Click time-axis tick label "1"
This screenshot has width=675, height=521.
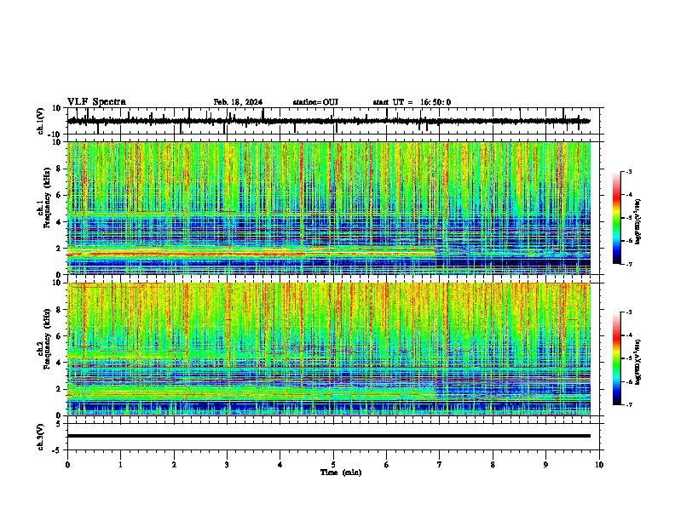pos(120,465)
